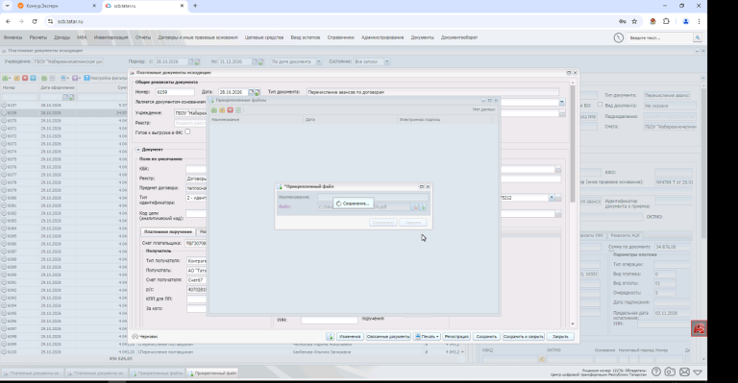Click Регистрация button

456,337
